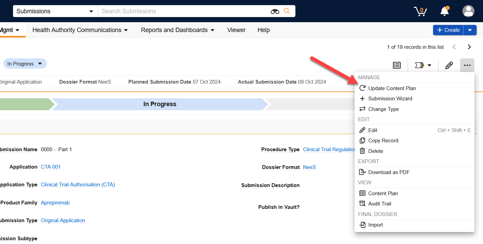Screen dimensions: 483x244
Task: Click inside the Search Submissions field
Action: click(x=171, y=11)
